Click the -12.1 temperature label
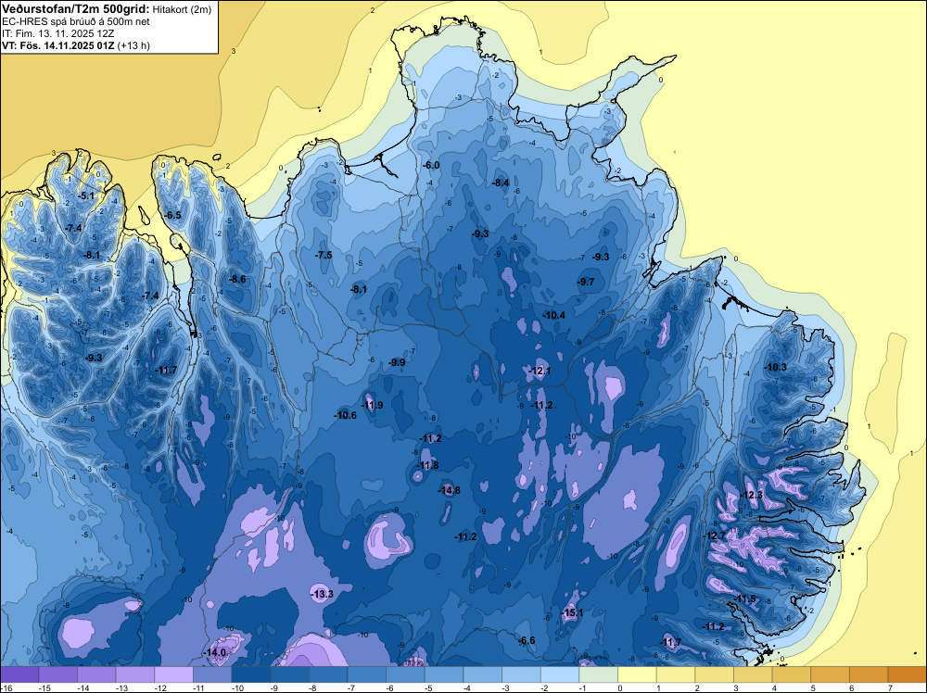This screenshot has width=927, height=693. pos(540,372)
